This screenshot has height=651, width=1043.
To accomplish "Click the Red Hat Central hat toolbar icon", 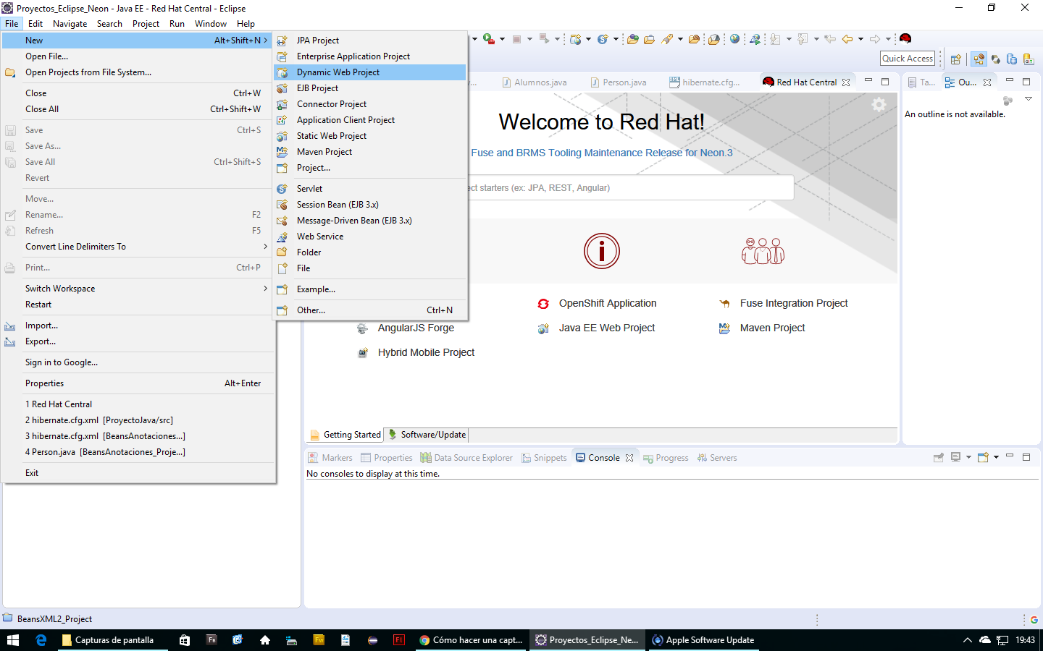I will [x=905, y=39].
